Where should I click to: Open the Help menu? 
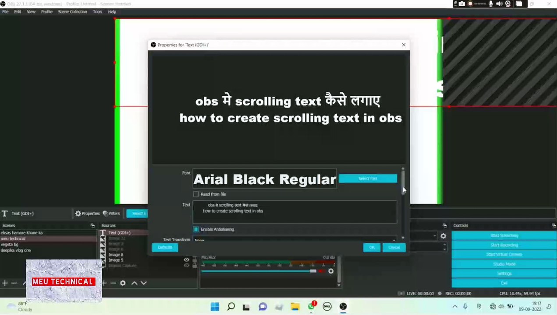pyautogui.click(x=112, y=12)
